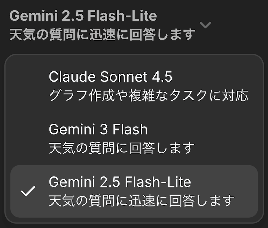Click the "Gemini 3 Flash" title text
This screenshot has height=228, width=268.
point(98,129)
